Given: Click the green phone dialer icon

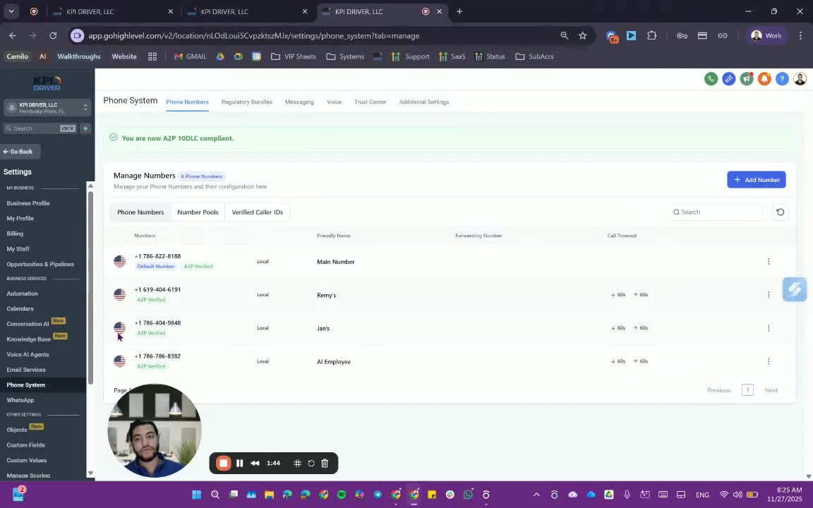Looking at the screenshot, I should 711,79.
